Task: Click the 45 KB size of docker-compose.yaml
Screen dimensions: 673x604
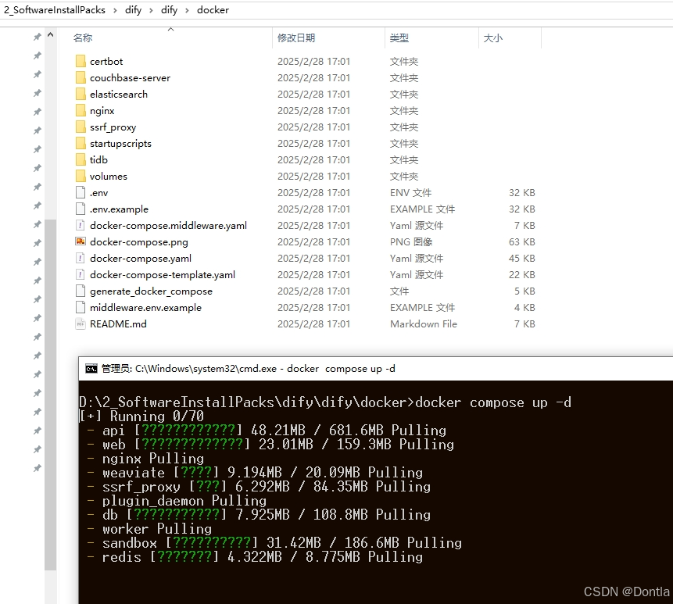Action: 522,259
